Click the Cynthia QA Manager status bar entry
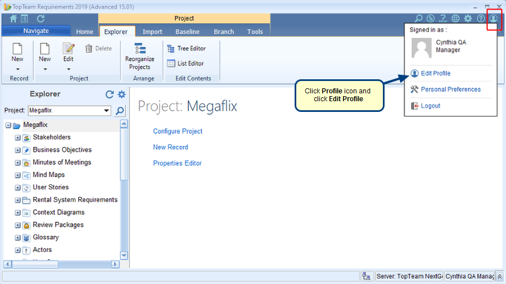506x284 pixels. 469,276
